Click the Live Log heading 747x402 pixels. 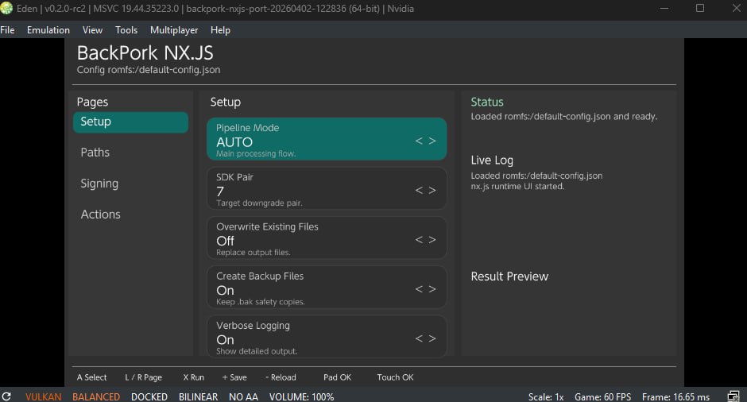pyautogui.click(x=492, y=160)
